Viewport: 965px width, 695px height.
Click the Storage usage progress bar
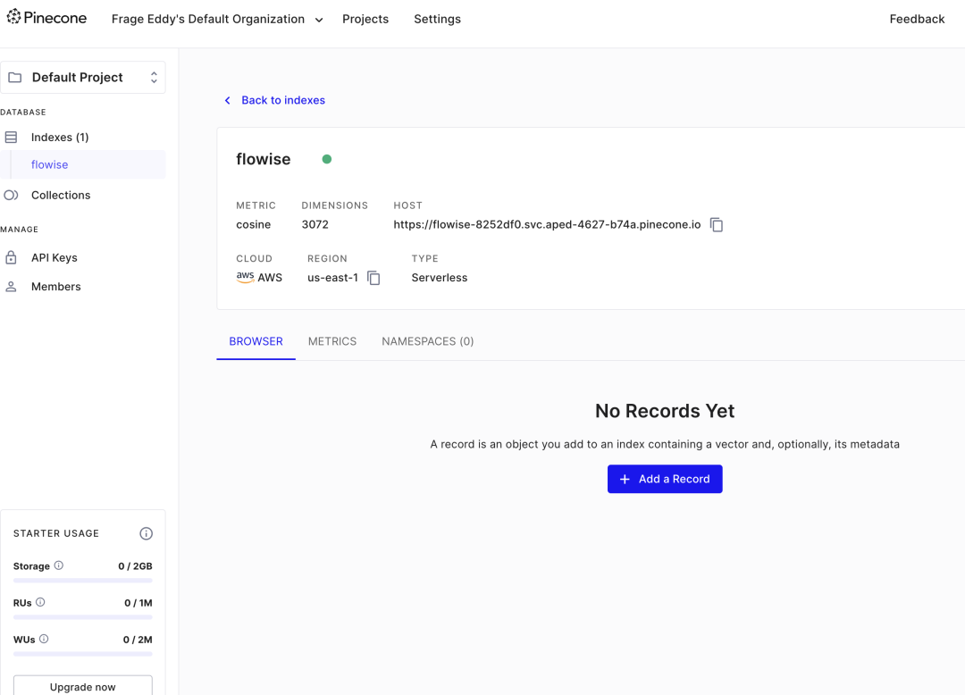pyautogui.click(x=81, y=581)
